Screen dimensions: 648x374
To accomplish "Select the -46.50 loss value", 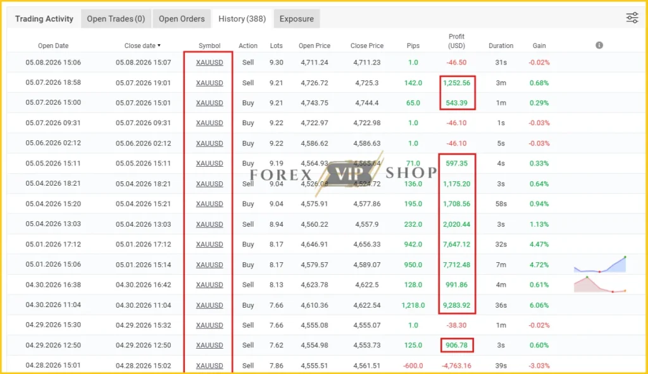I will [x=457, y=63].
